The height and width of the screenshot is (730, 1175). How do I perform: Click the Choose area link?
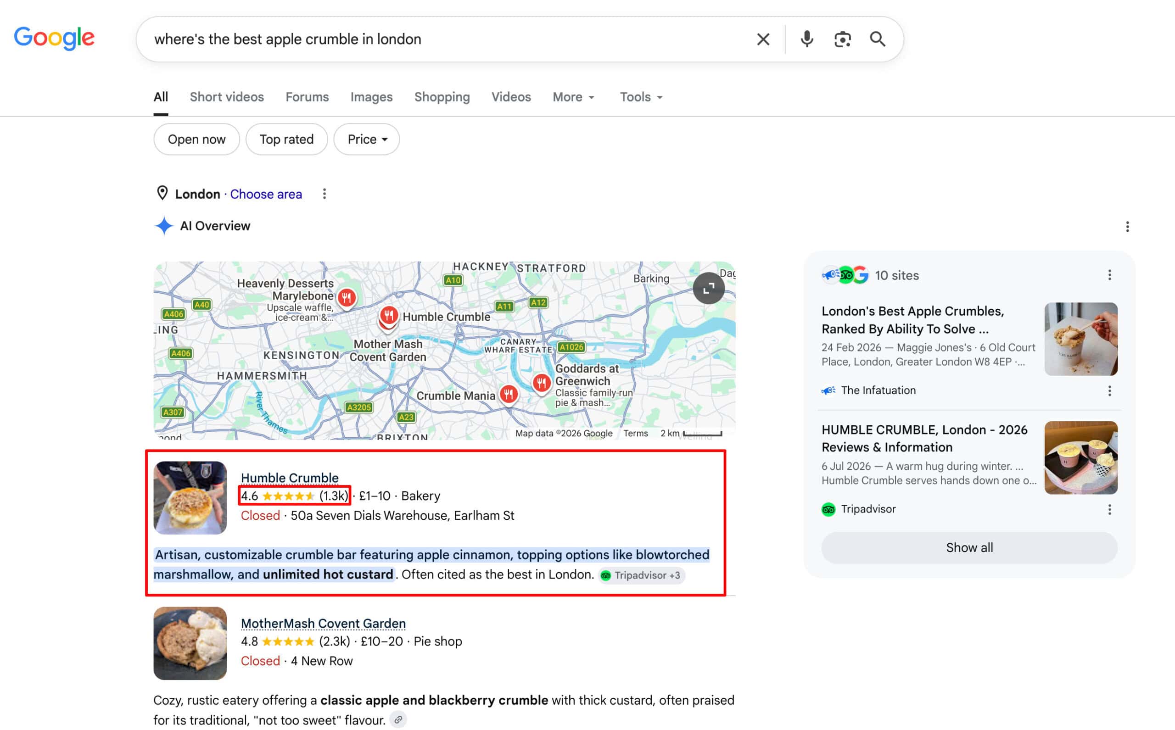[266, 194]
